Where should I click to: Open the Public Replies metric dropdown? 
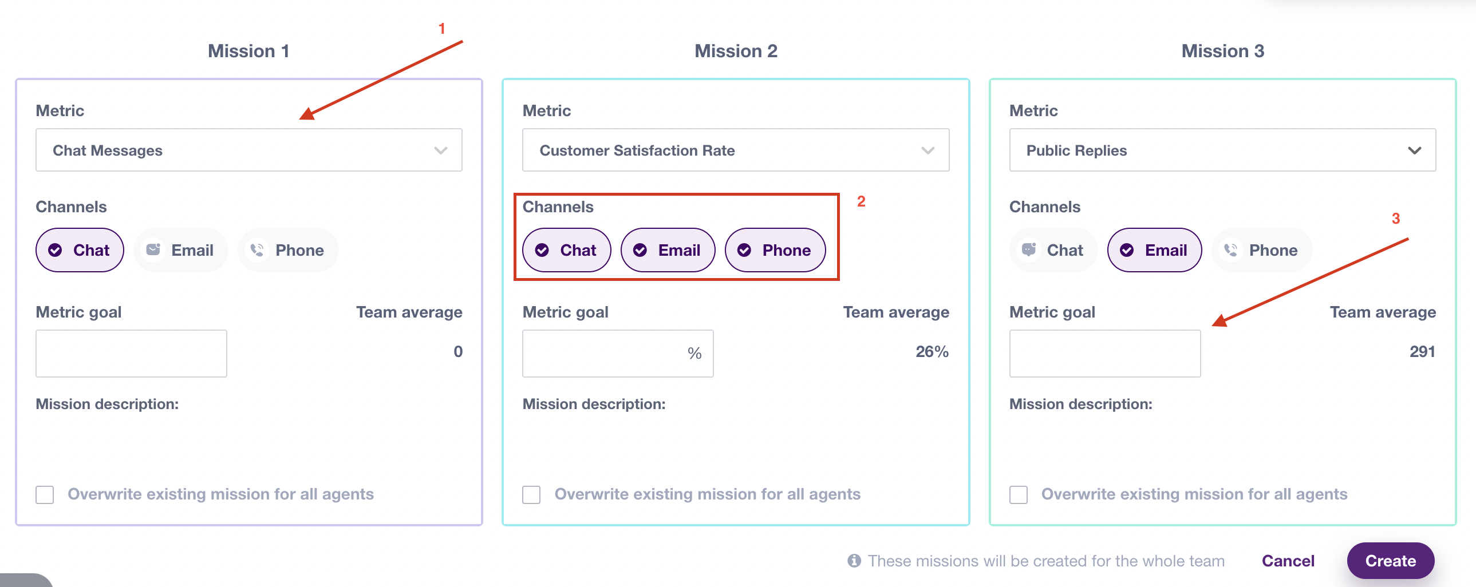[1222, 150]
